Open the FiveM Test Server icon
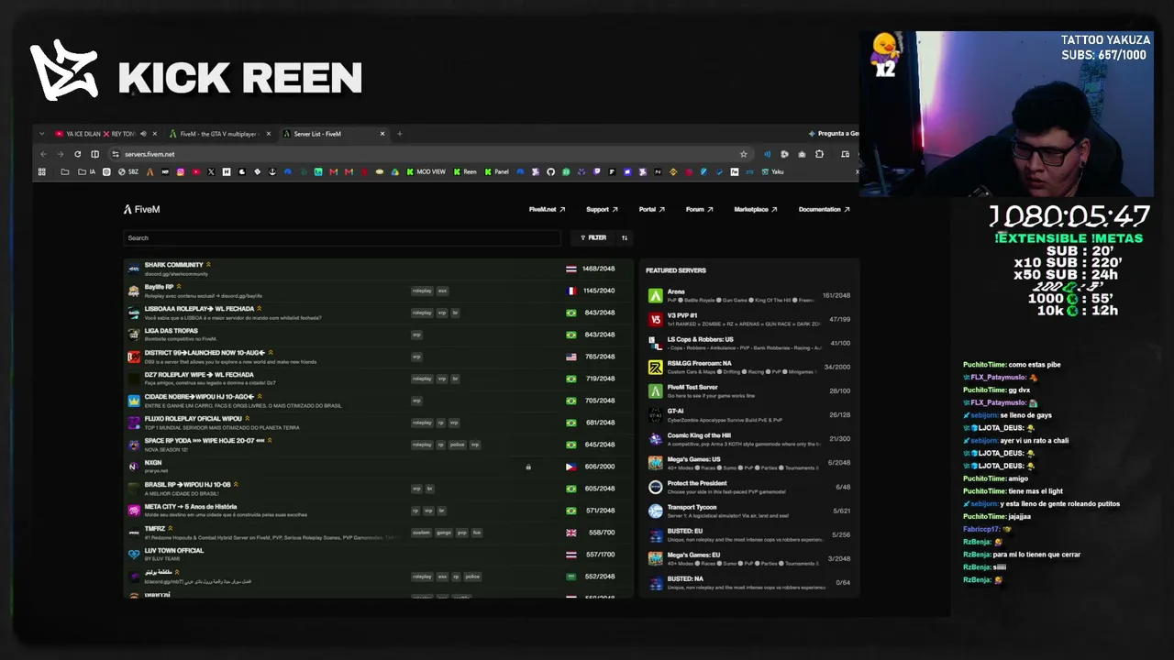The height and width of the screenshot is (660, 1174). pos(655,390)
